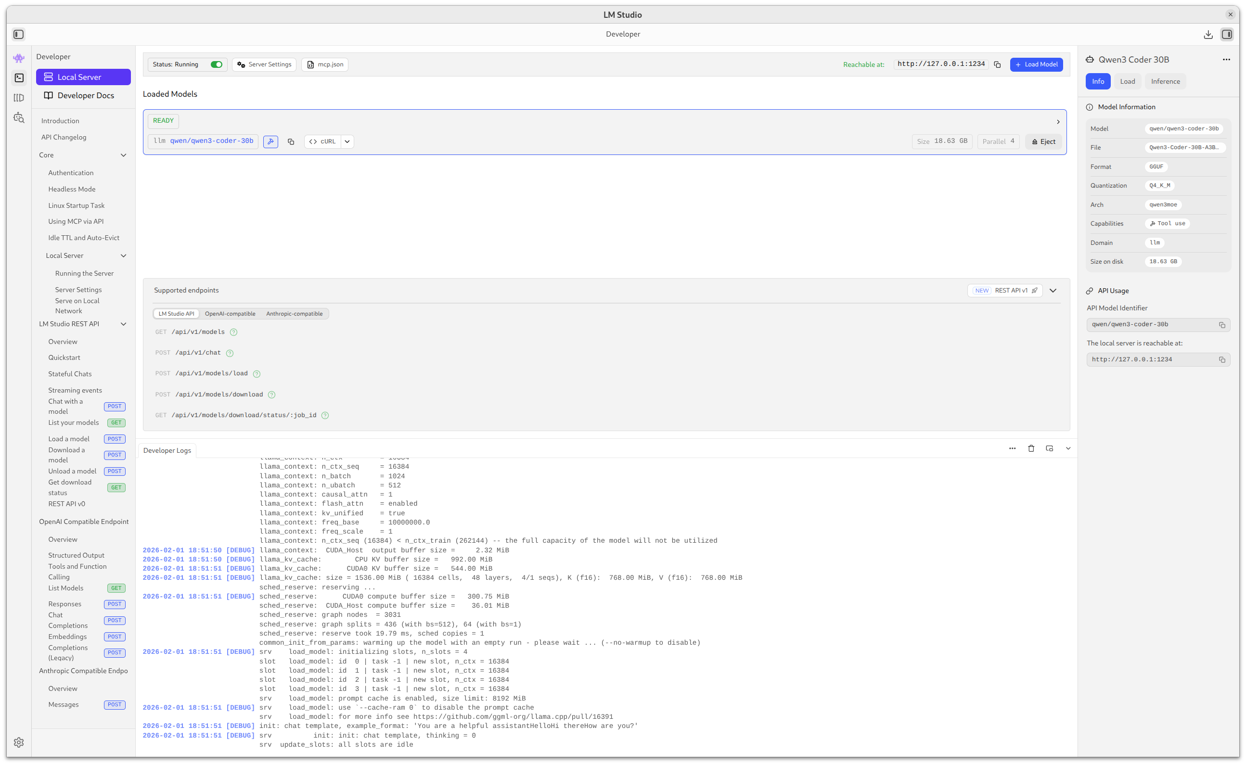
Task: Toggle the left sidebar panel button
Action: pyautogui.click(x=19, y=35)
